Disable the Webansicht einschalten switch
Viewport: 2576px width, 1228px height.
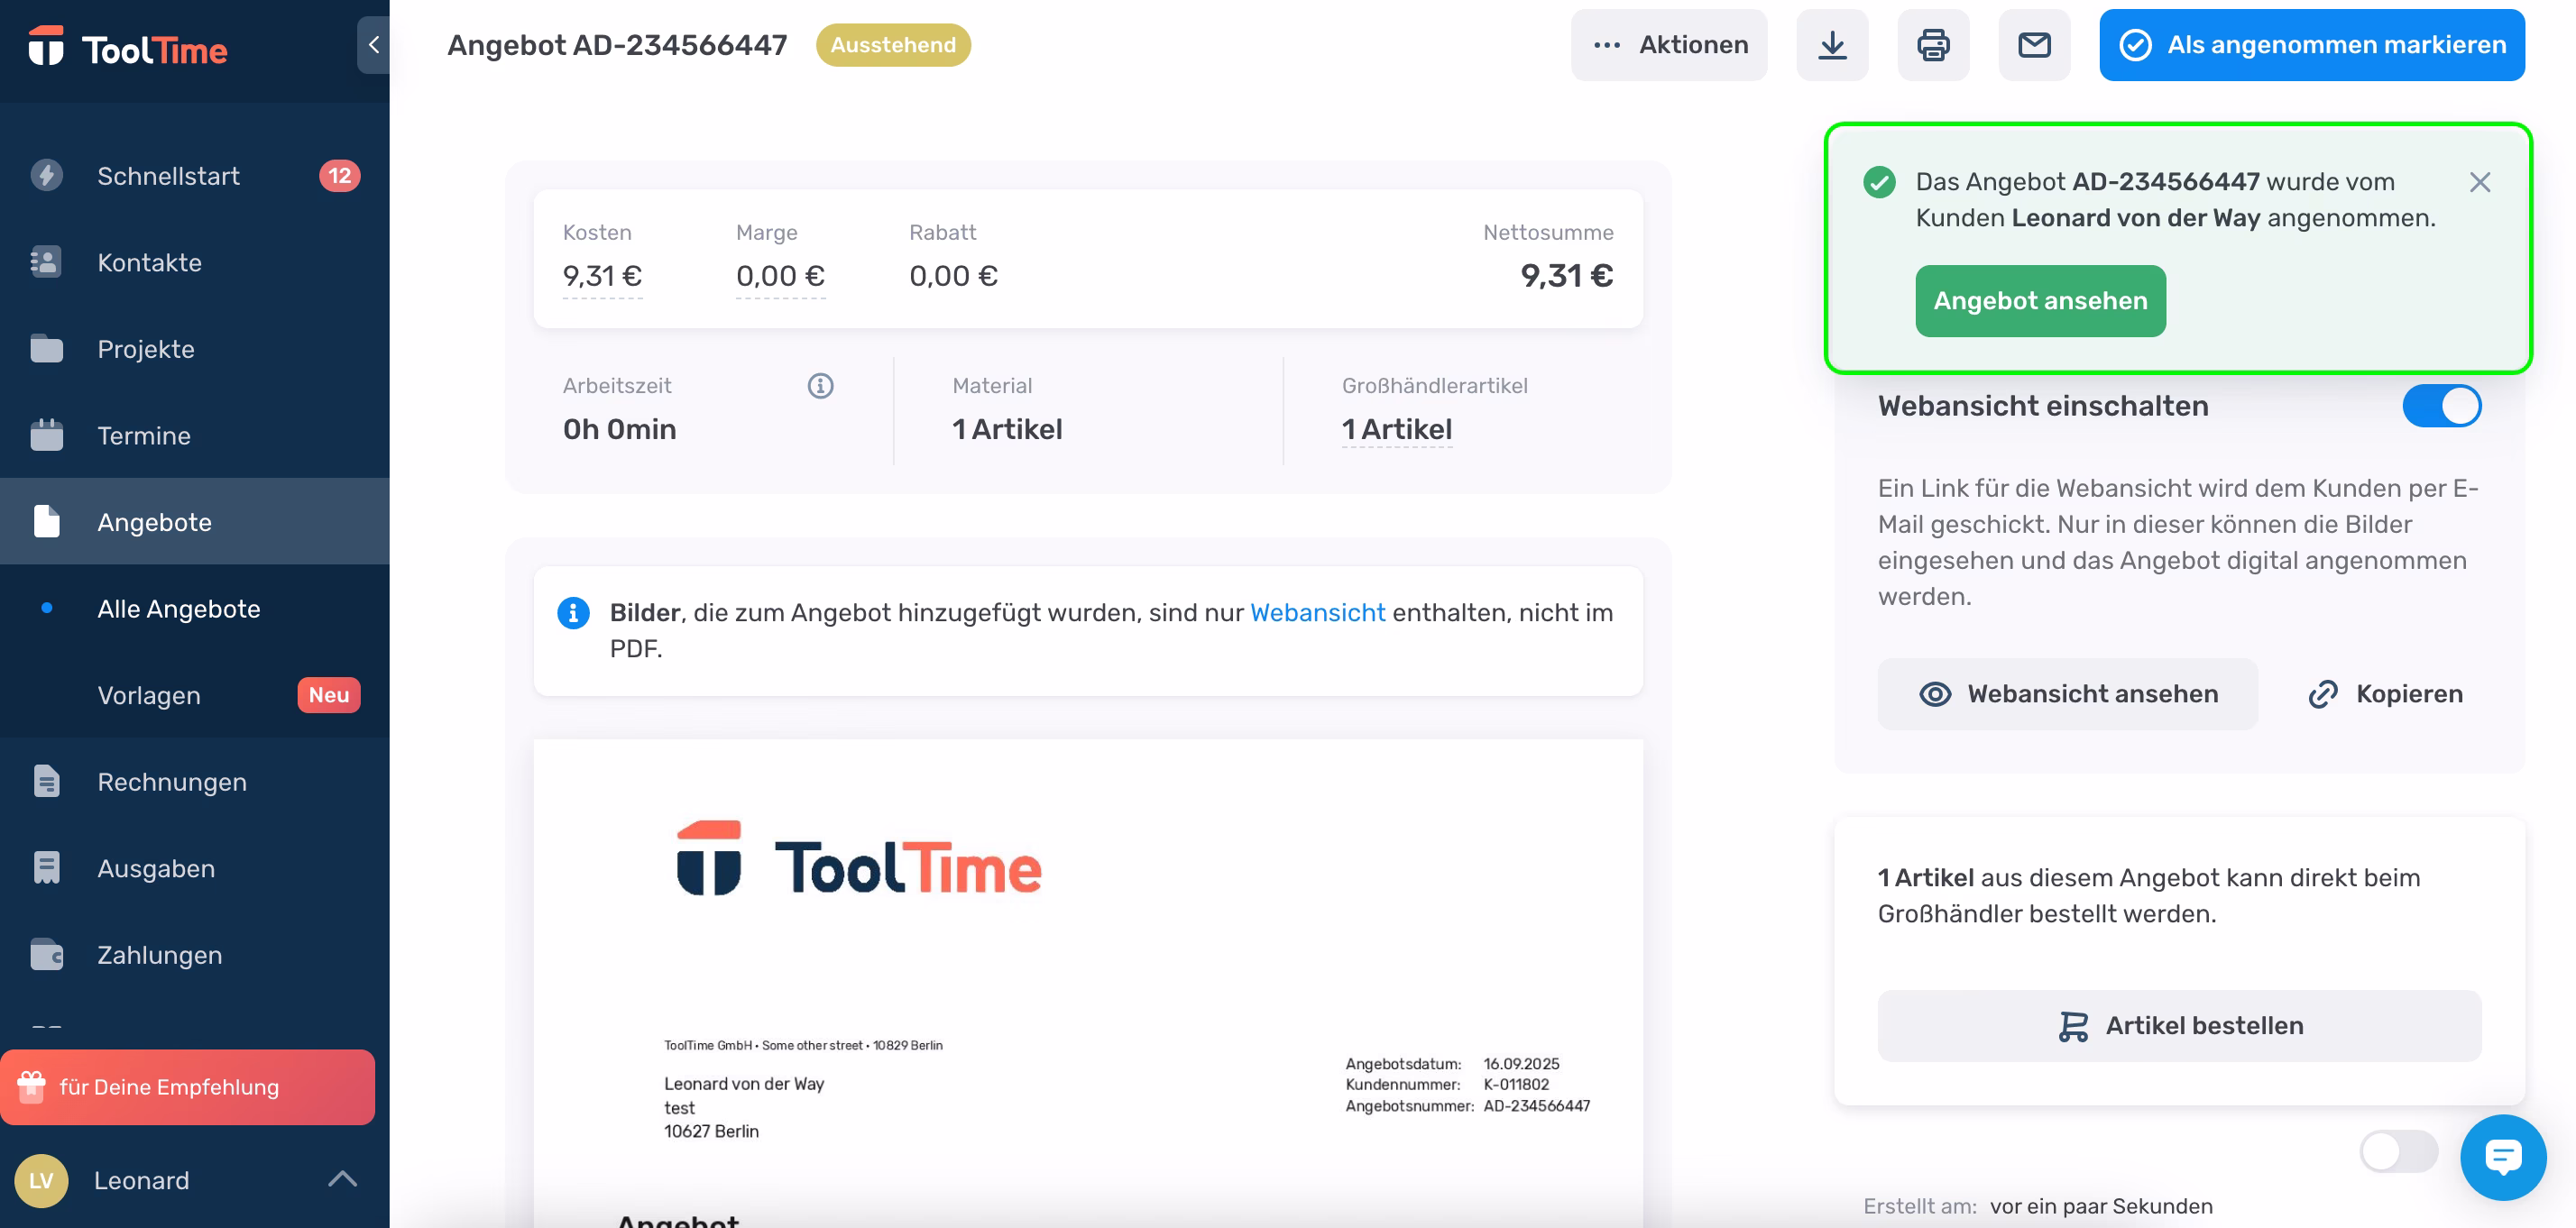pyautogui.click(x=2441, y=406)
